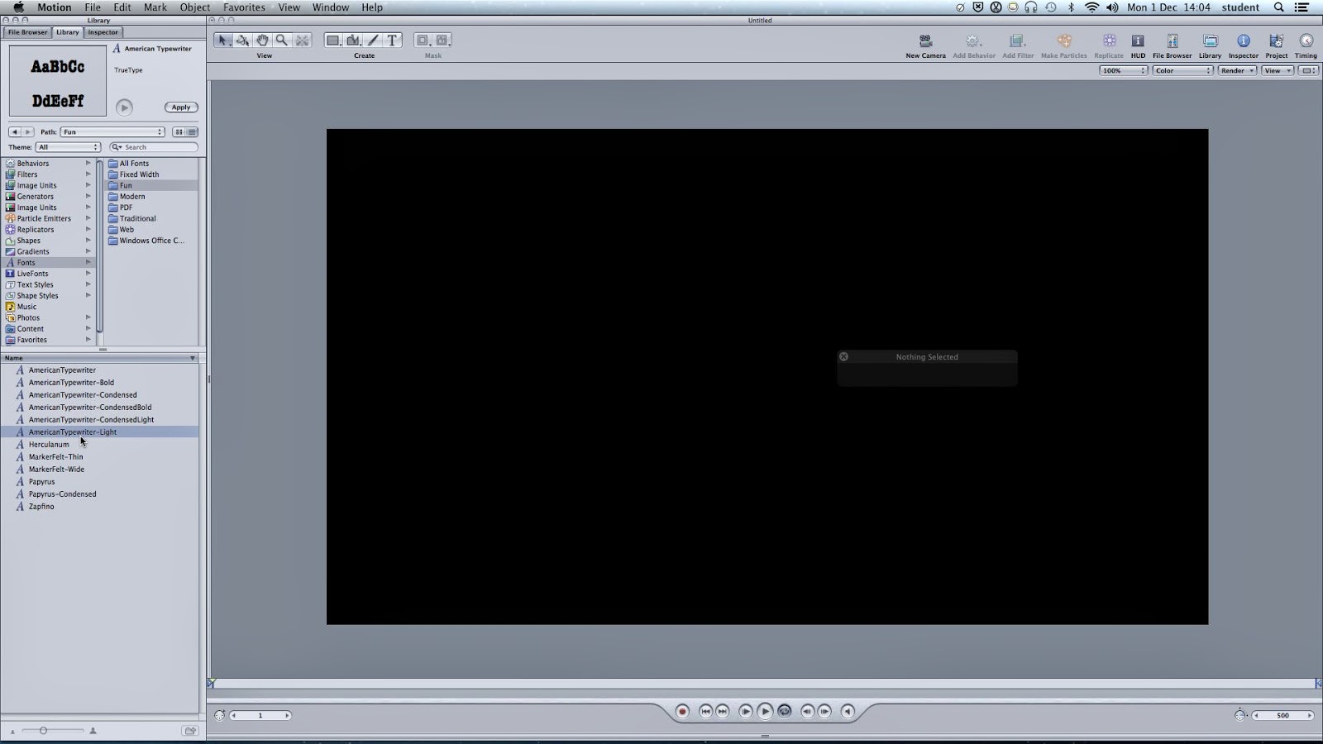Switch to the Inspector tab
This screenshot has height=744, width=1323.
(x=103, y=32)
